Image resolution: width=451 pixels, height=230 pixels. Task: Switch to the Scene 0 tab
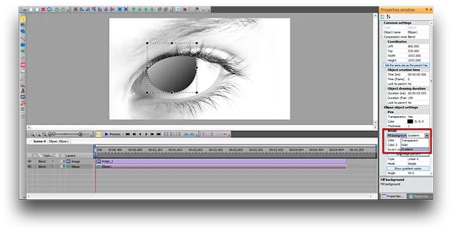[x=40, y=141]
